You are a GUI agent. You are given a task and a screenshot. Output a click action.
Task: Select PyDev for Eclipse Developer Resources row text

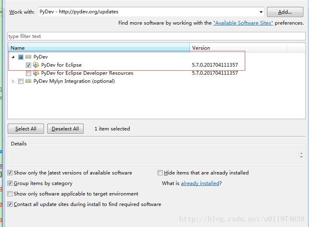[x=87, y=73]
